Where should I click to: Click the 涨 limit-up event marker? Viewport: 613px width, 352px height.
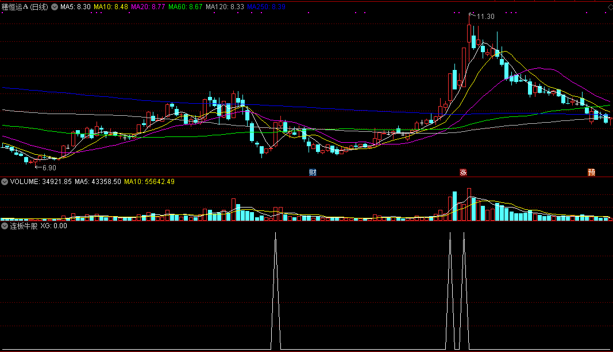coord(463,173)
